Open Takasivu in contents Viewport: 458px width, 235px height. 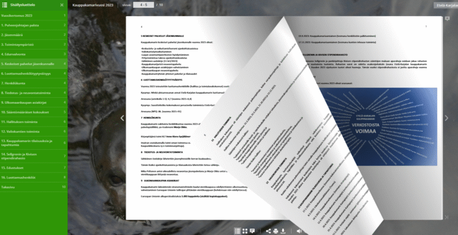coord(34,187)
